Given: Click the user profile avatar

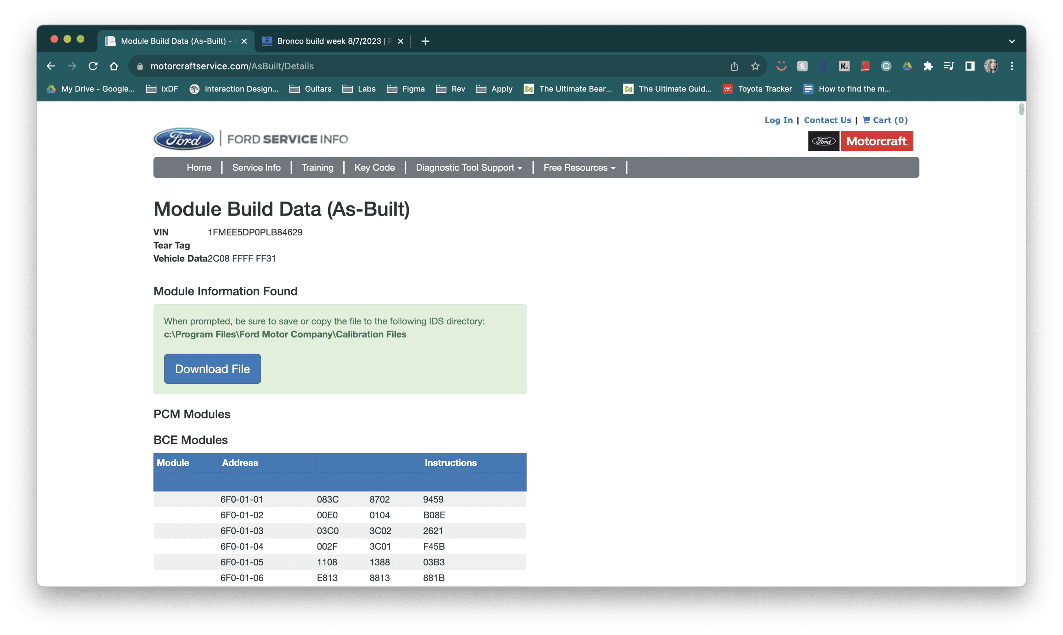Looking at the screenshot, I should [x=991, y=66].
